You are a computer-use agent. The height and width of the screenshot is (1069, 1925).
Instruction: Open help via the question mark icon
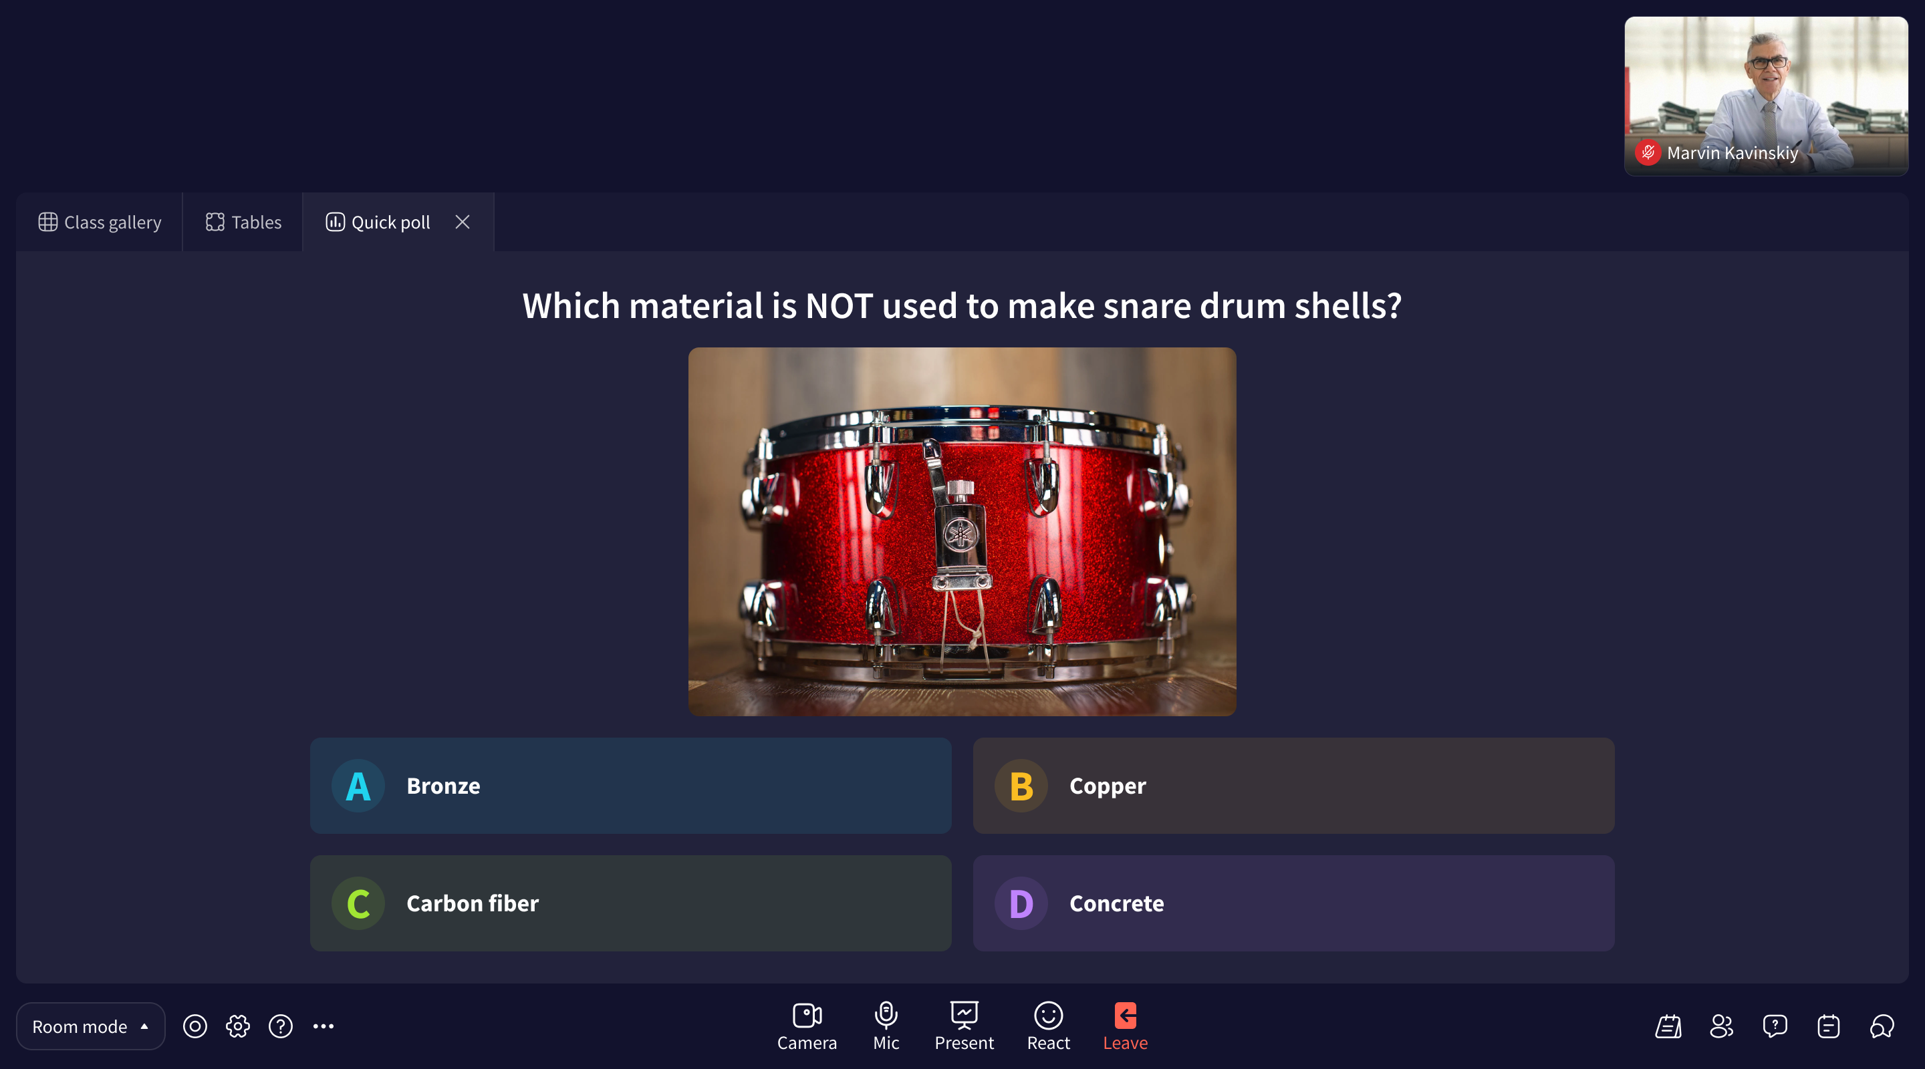tap(281, 1026)
